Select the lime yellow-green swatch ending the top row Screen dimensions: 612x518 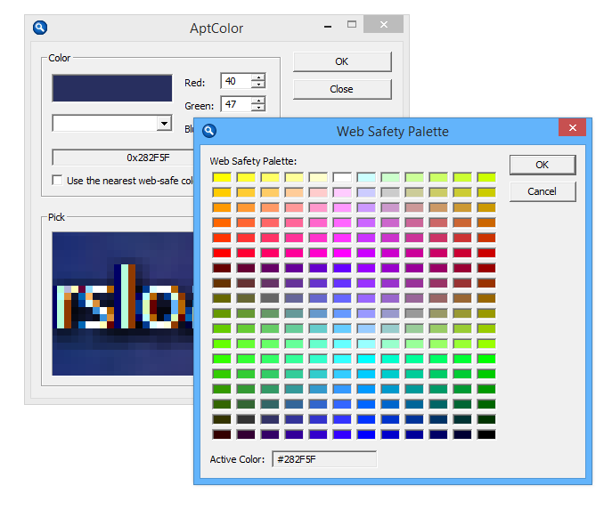(x=486, y=177)
